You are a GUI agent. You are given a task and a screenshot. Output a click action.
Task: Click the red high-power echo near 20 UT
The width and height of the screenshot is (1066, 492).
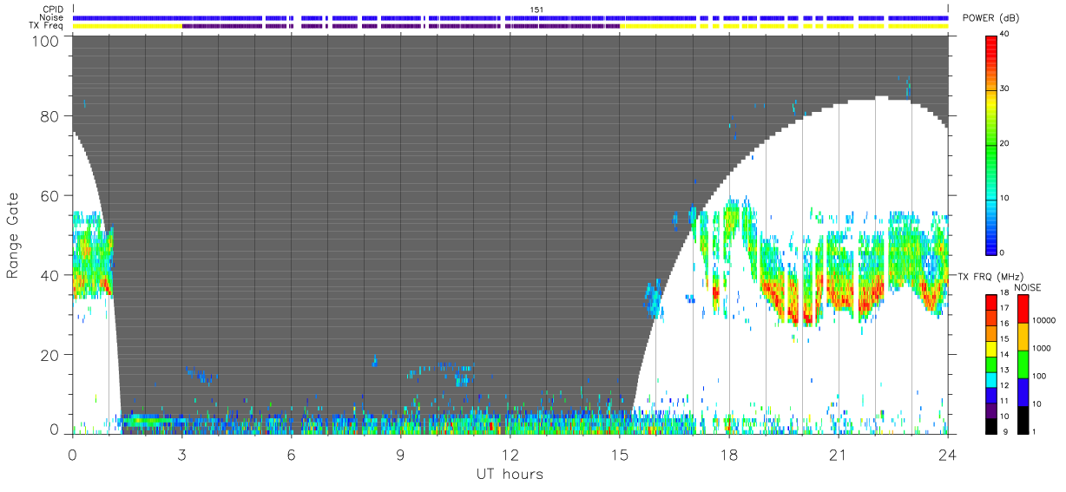808,318
